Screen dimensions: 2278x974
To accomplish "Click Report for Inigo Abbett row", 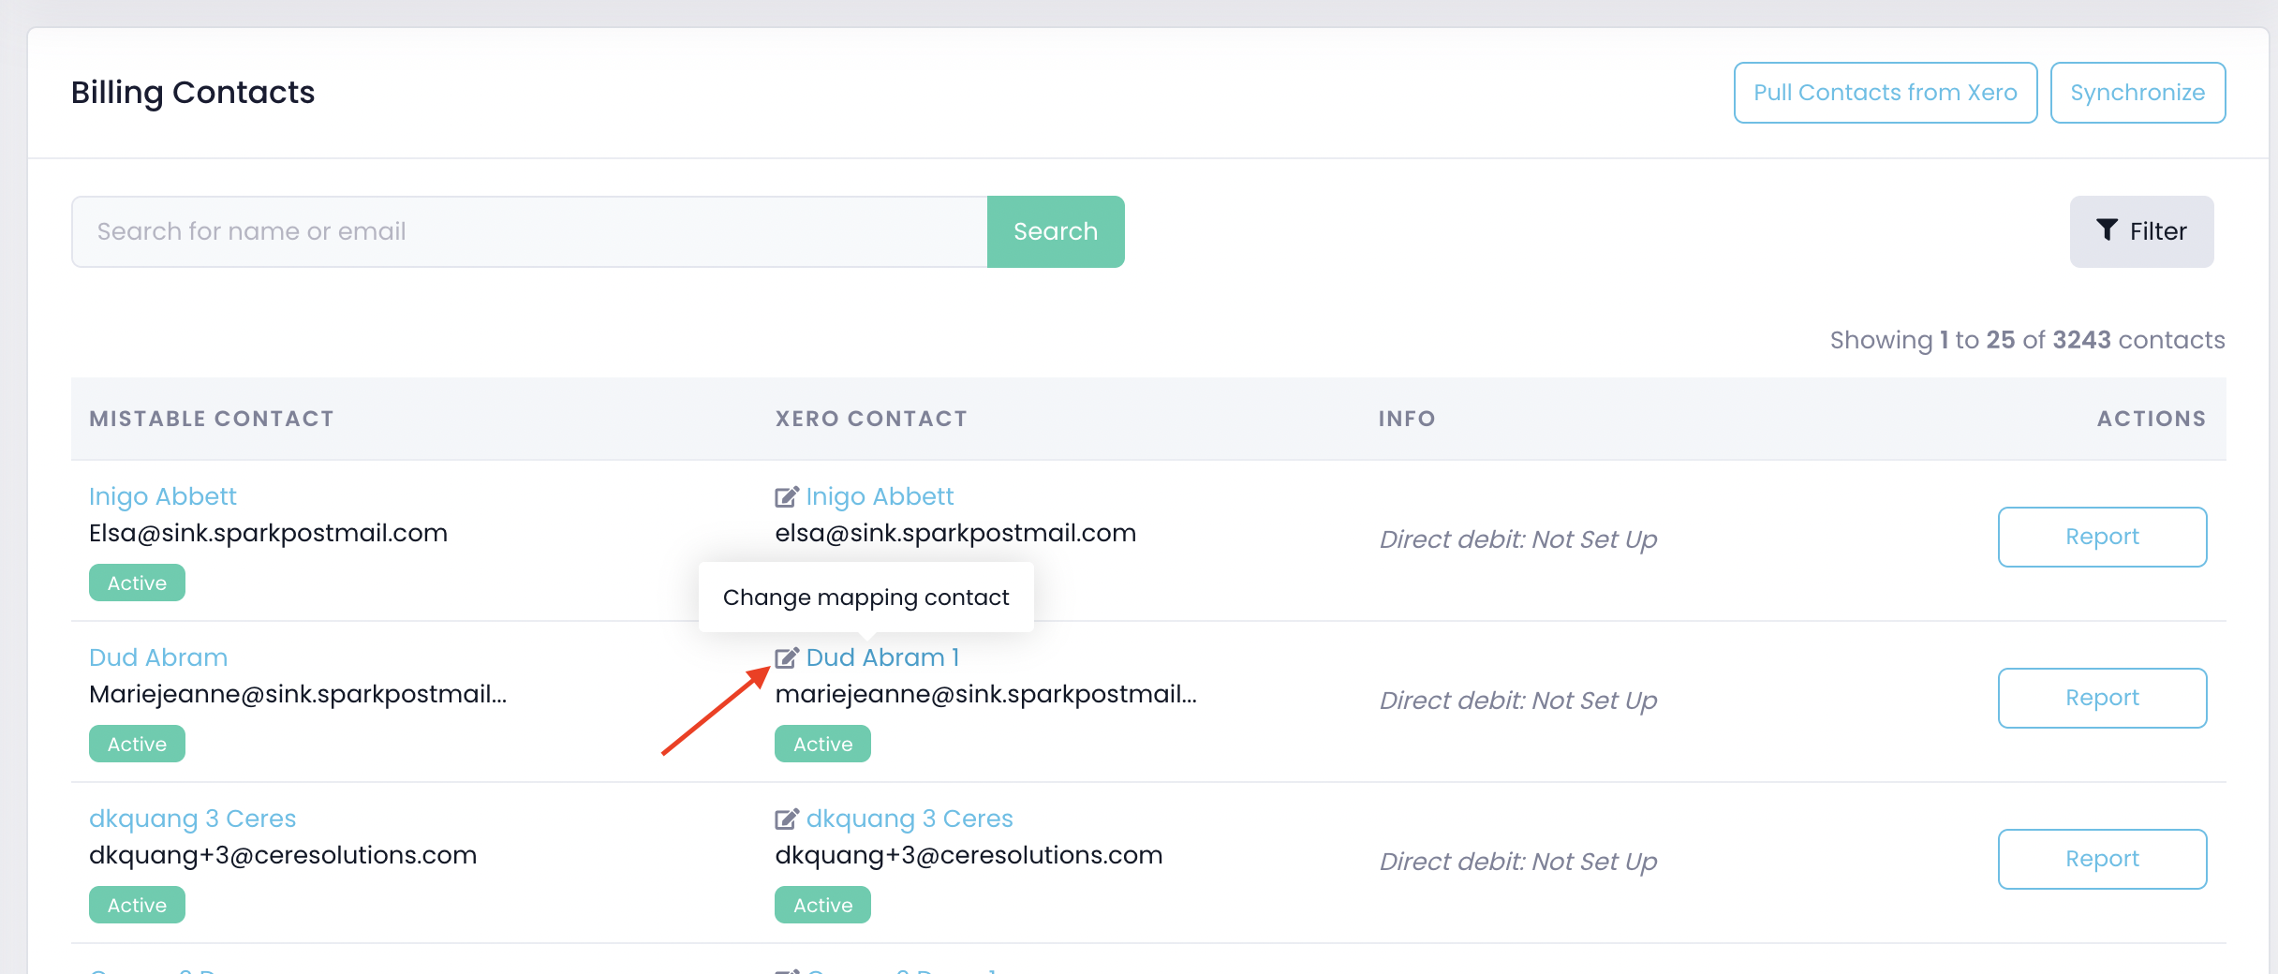I will pos(2101,537).
